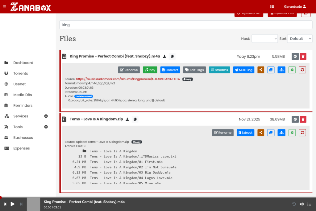This screenshot has width=316, height=211.
Task: Download King Promise - Perfect Combi m4a
Action: coord(165,56)
